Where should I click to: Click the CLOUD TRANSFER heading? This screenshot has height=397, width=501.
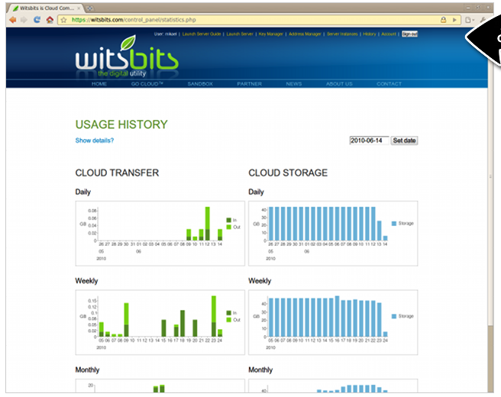point(117,173)
